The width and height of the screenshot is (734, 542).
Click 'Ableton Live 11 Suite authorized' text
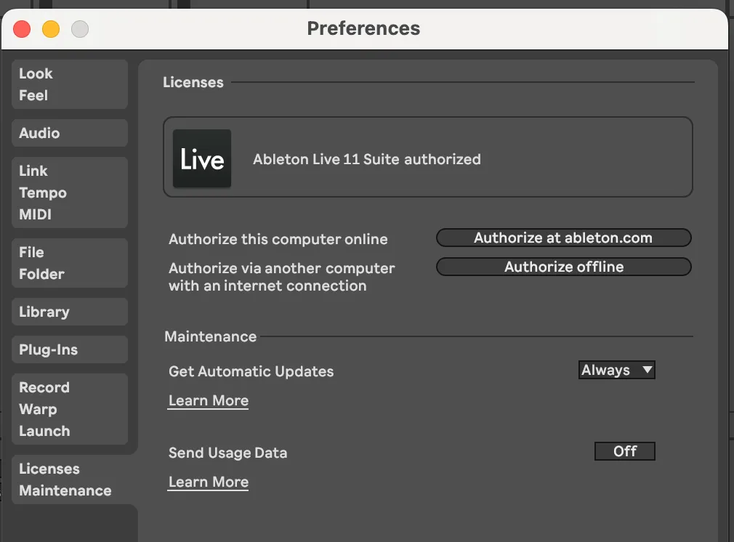[366, 159]
